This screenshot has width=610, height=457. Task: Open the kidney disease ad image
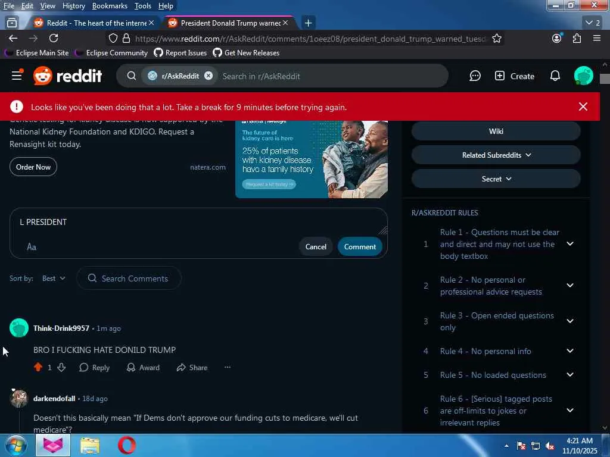pyautogui.click(x=311, y=159)
